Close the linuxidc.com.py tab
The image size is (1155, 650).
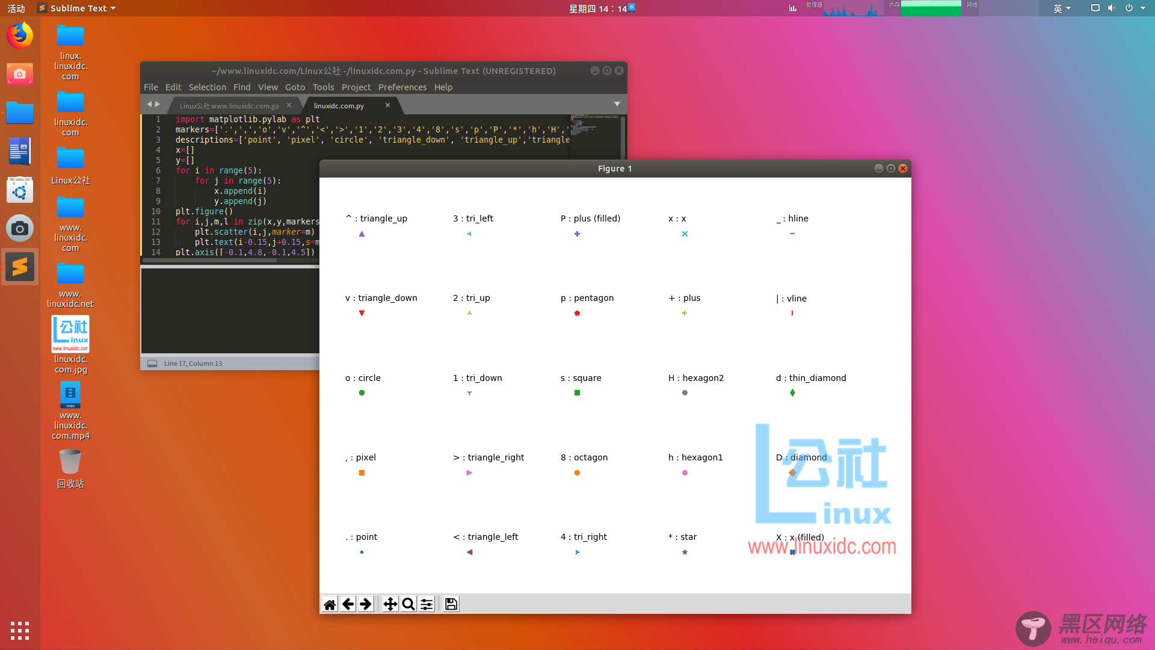tap(387, 105)
